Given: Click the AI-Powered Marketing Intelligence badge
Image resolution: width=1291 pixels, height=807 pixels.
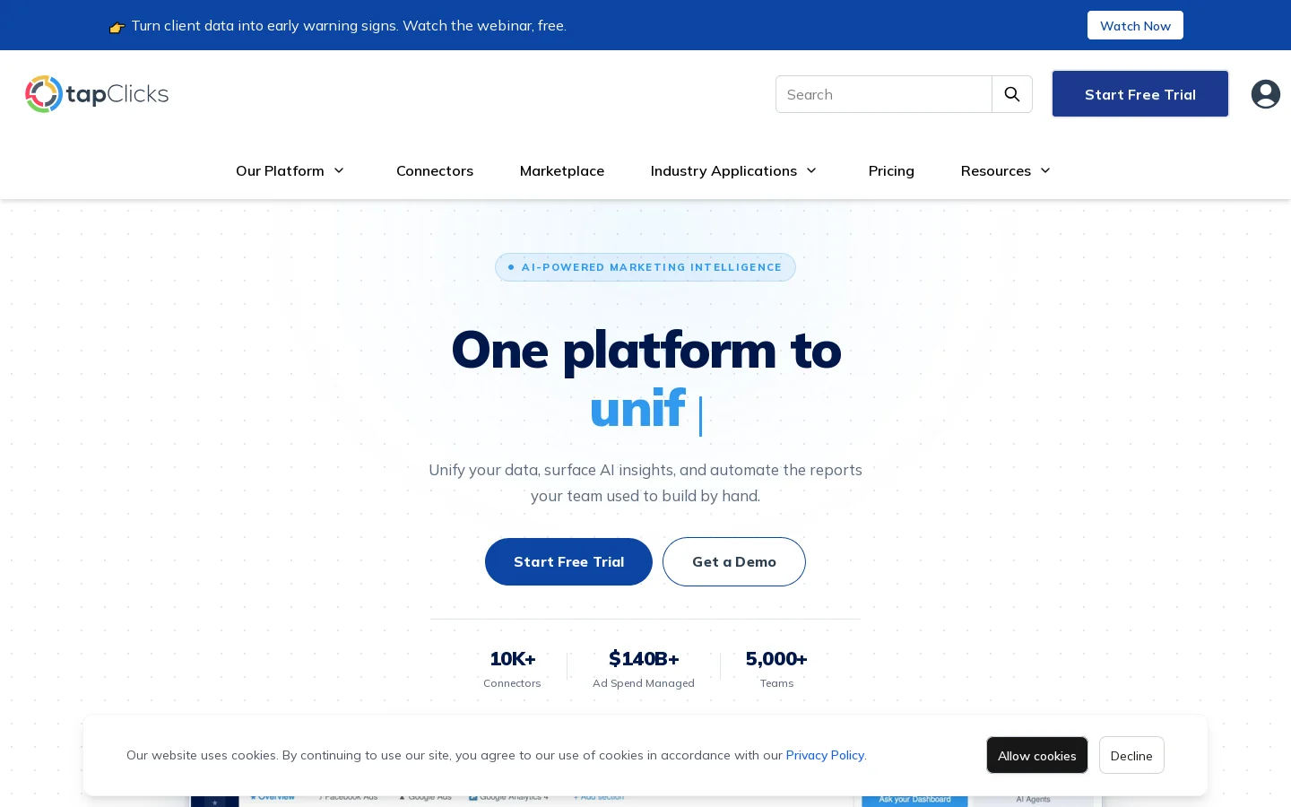Looking at the screenshot, I should (645, 267).
